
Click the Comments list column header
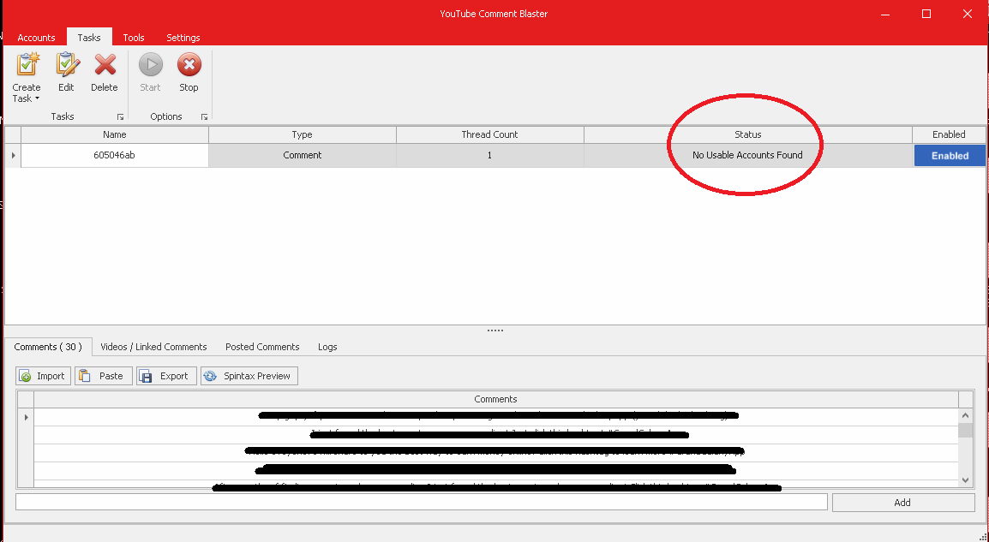495,399
